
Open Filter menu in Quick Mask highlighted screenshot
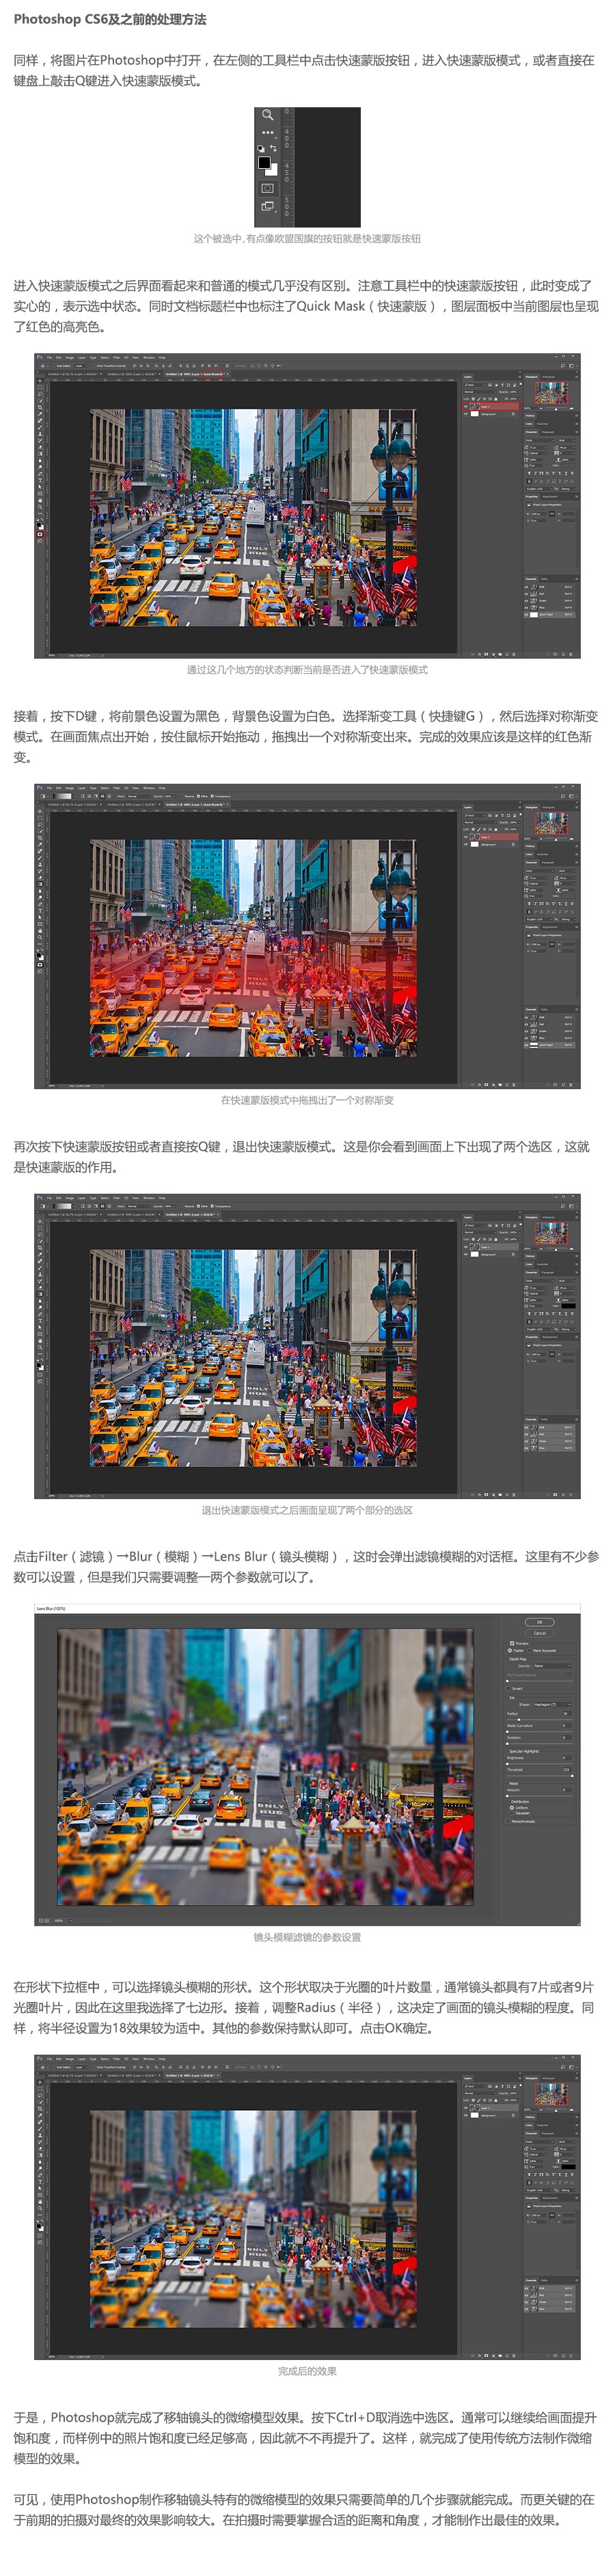point(117,357)
